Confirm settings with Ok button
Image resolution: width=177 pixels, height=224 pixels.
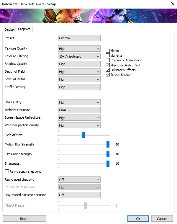[138, 219]
